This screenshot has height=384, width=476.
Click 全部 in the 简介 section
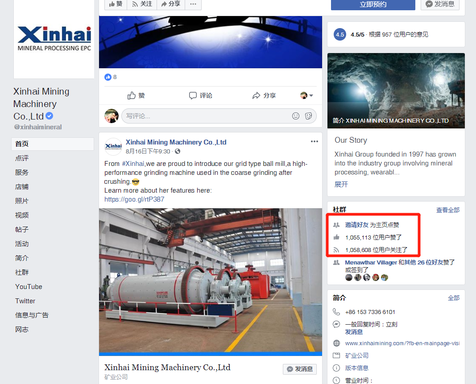[x=454, y=298]
